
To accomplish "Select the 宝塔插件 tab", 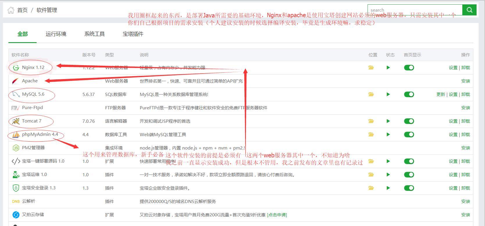I will [x=133, y=34].
